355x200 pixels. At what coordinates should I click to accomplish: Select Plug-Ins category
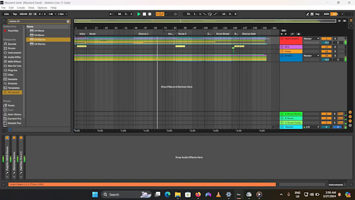click(12, 70)
